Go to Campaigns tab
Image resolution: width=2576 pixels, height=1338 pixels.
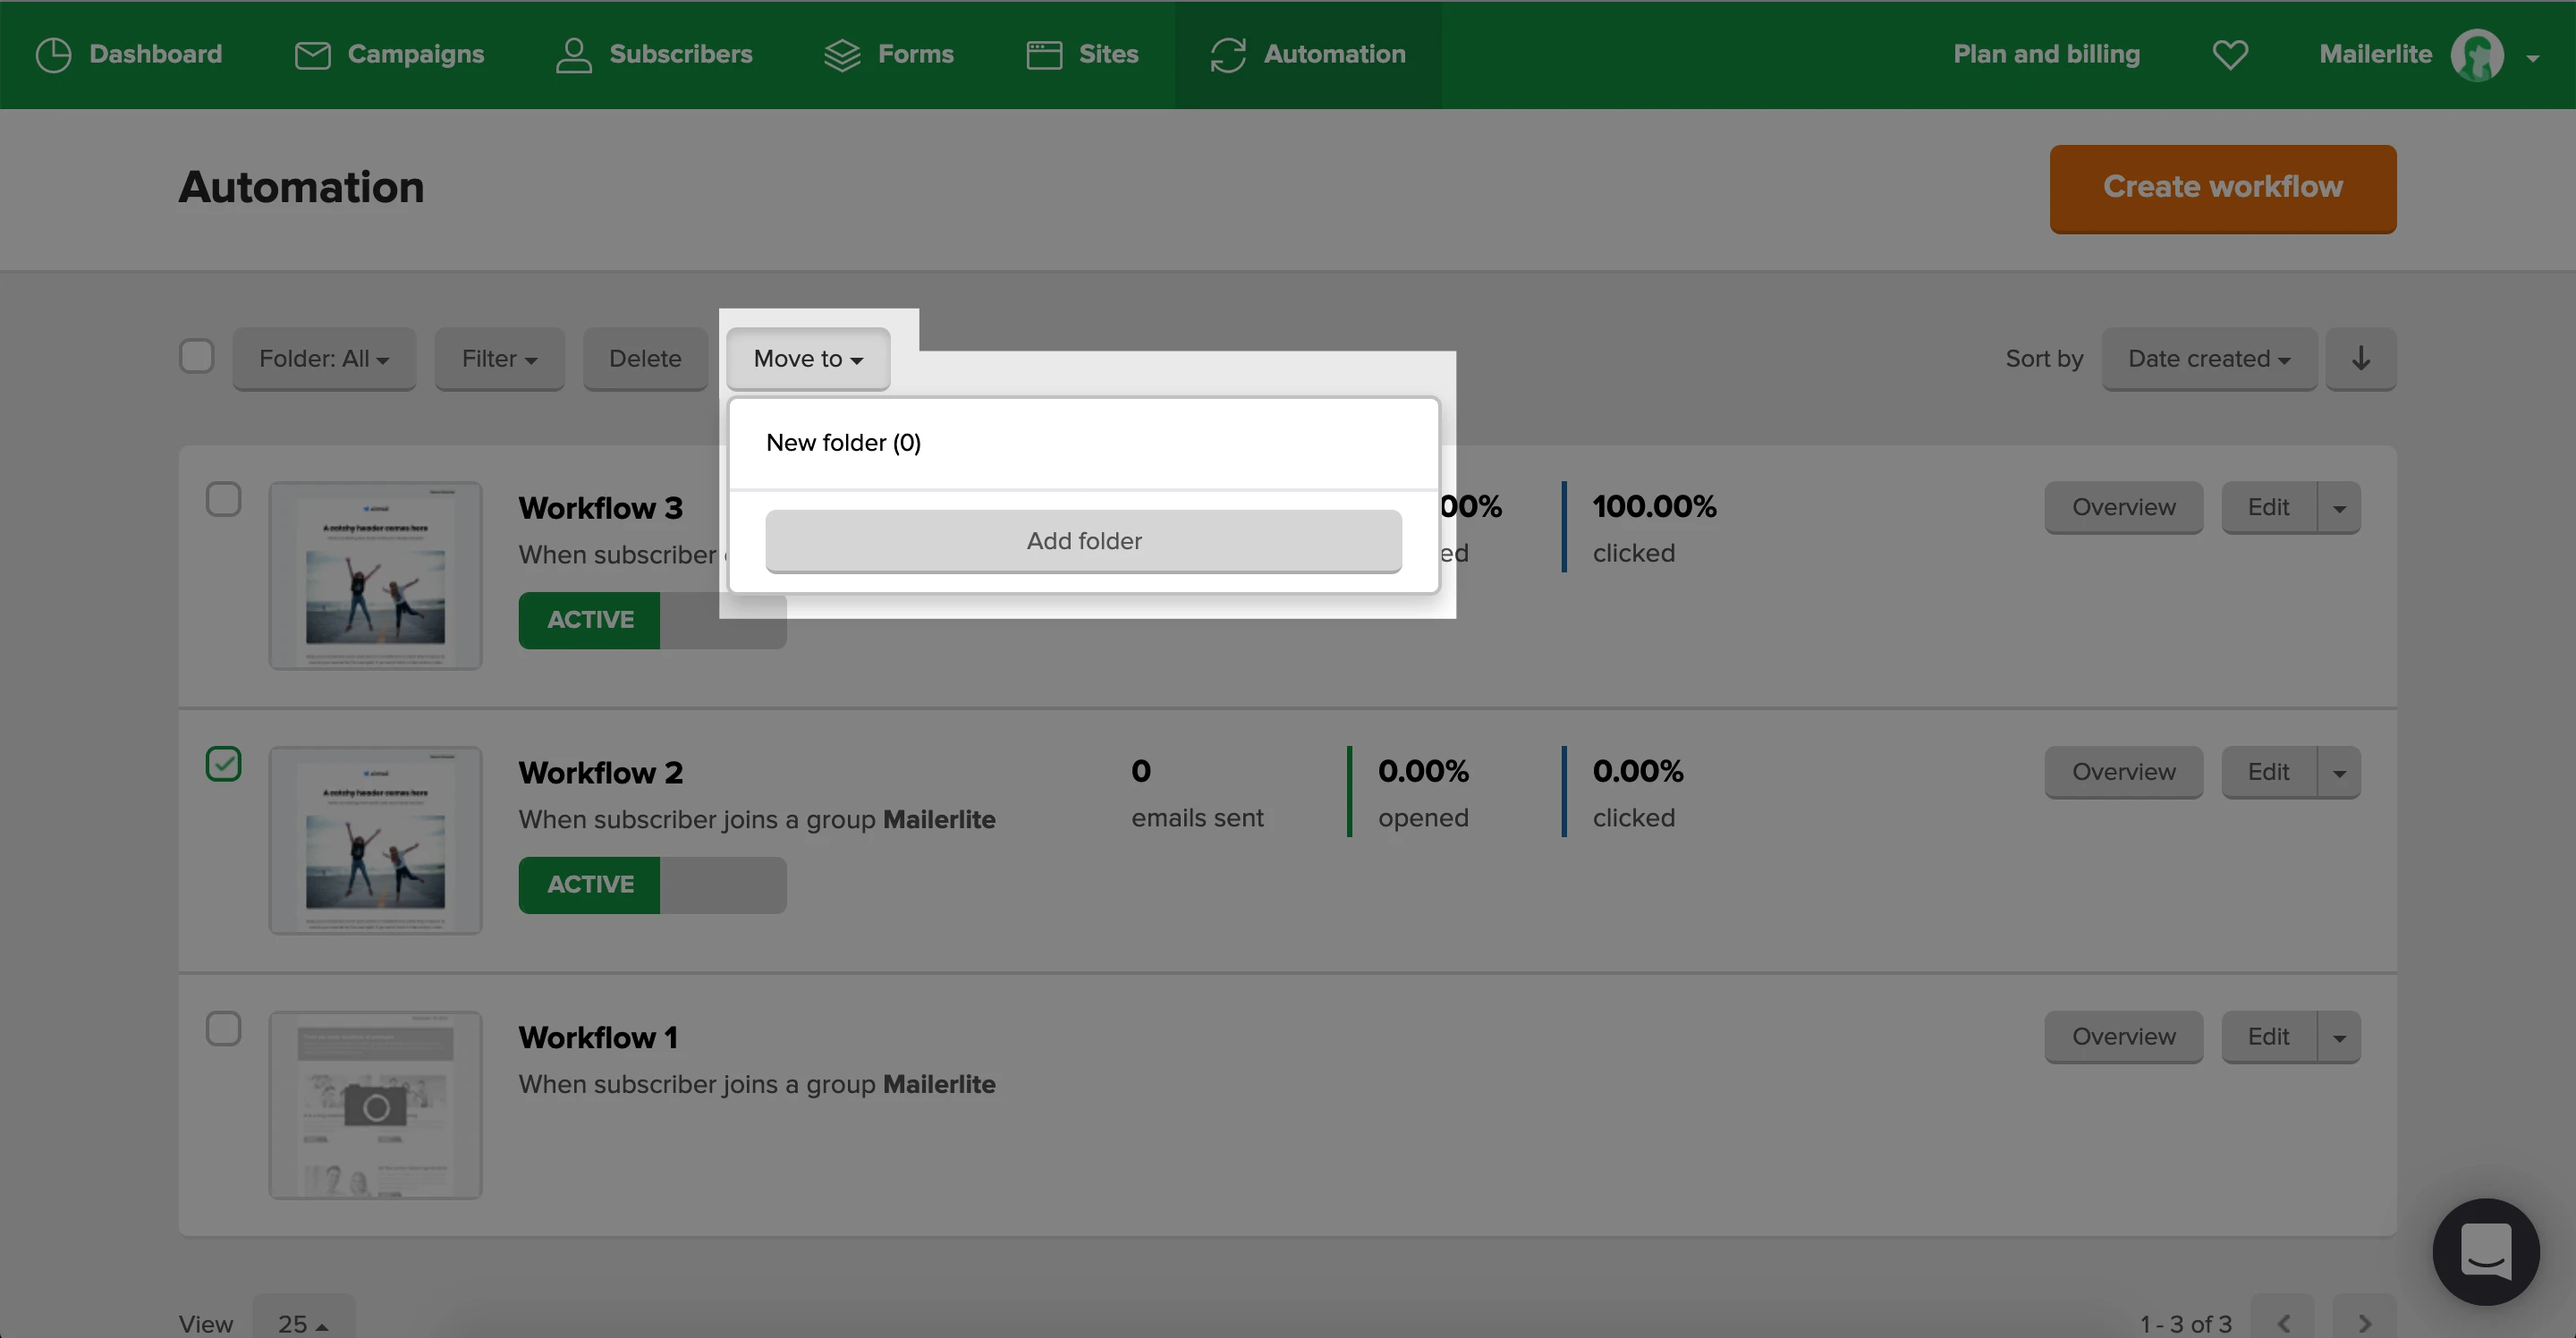(389, 55)
